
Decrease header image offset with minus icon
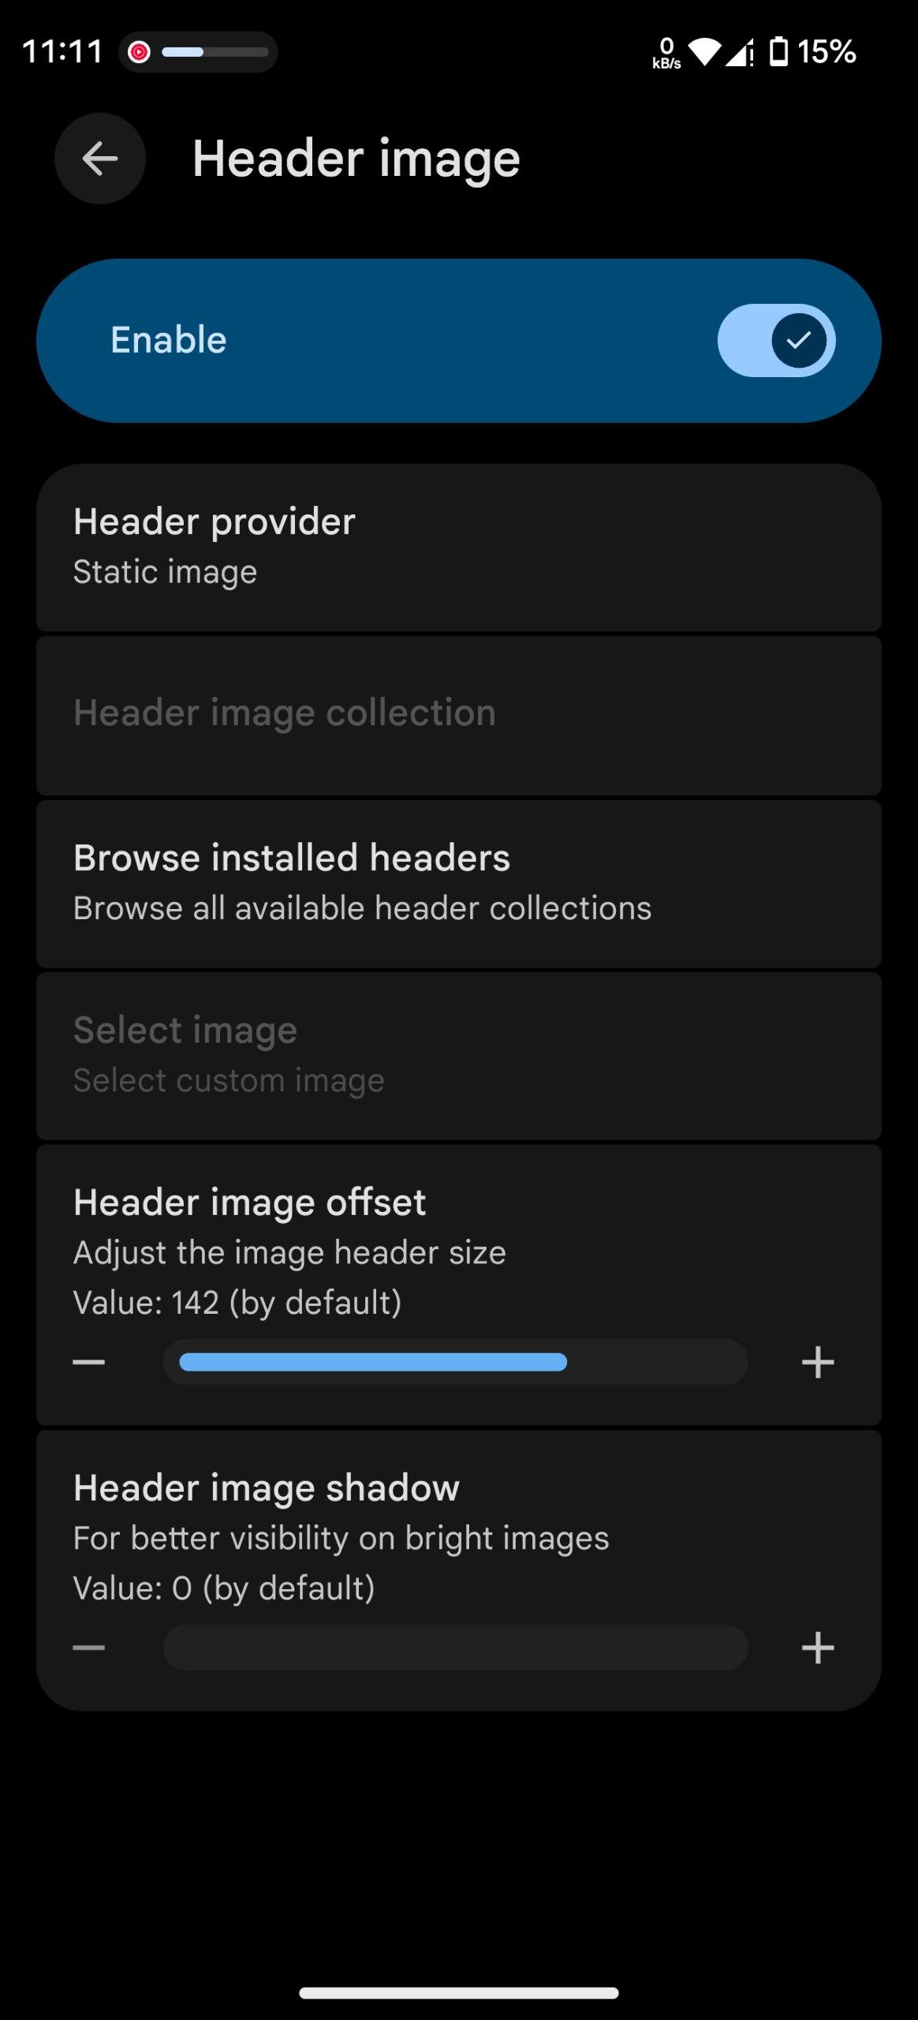pos(89,1362)
